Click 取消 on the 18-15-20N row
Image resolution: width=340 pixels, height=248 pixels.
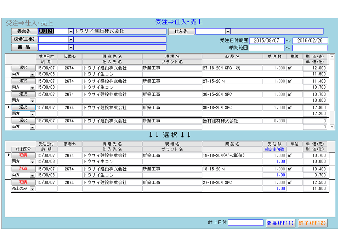23,169
